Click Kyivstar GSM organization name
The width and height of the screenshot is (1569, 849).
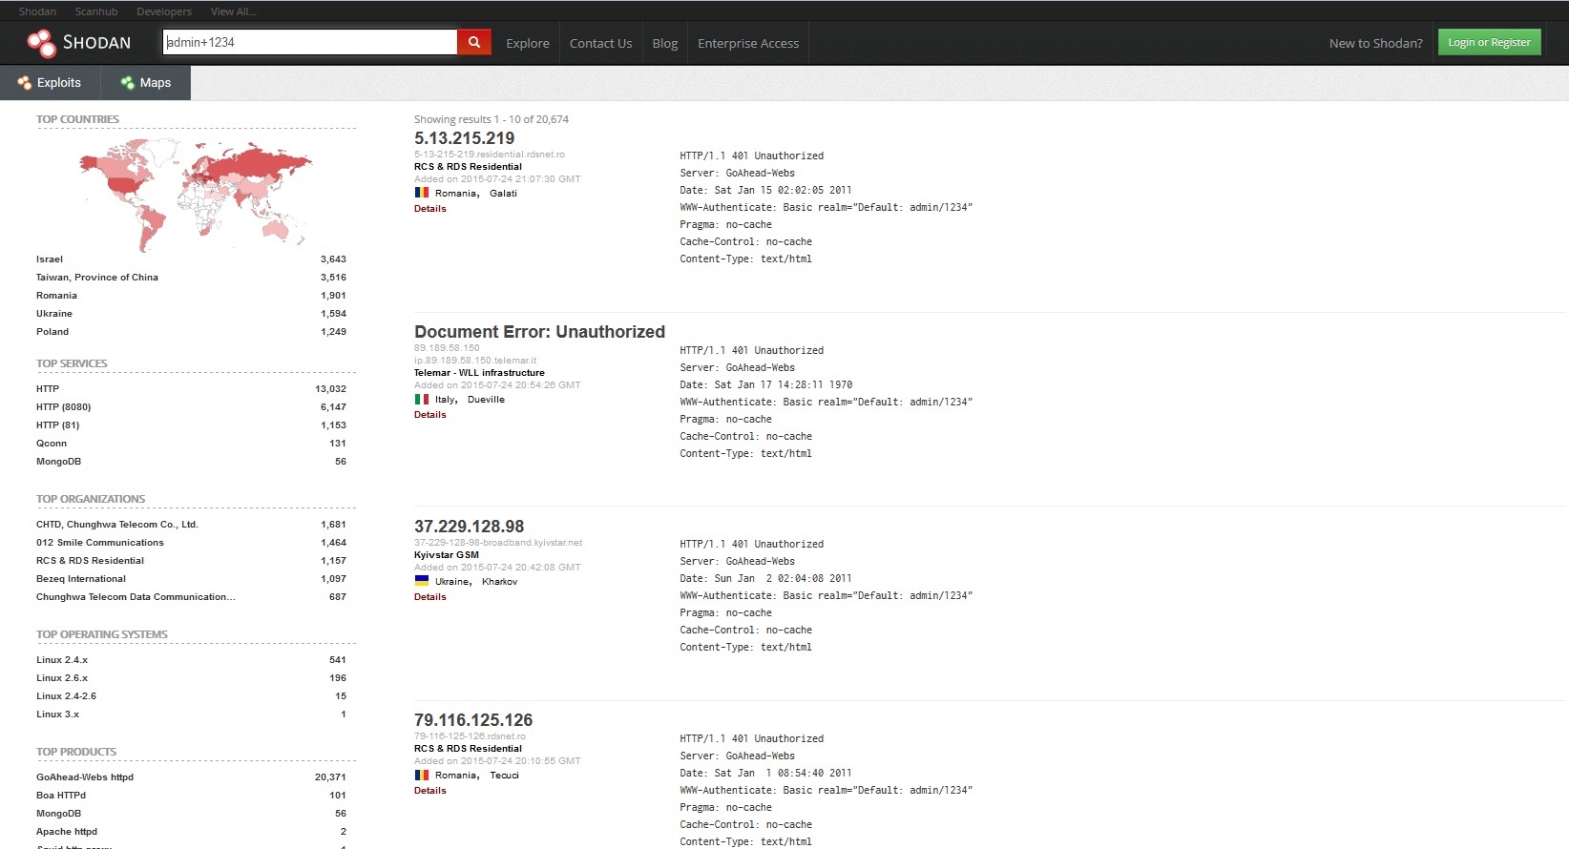447,554
